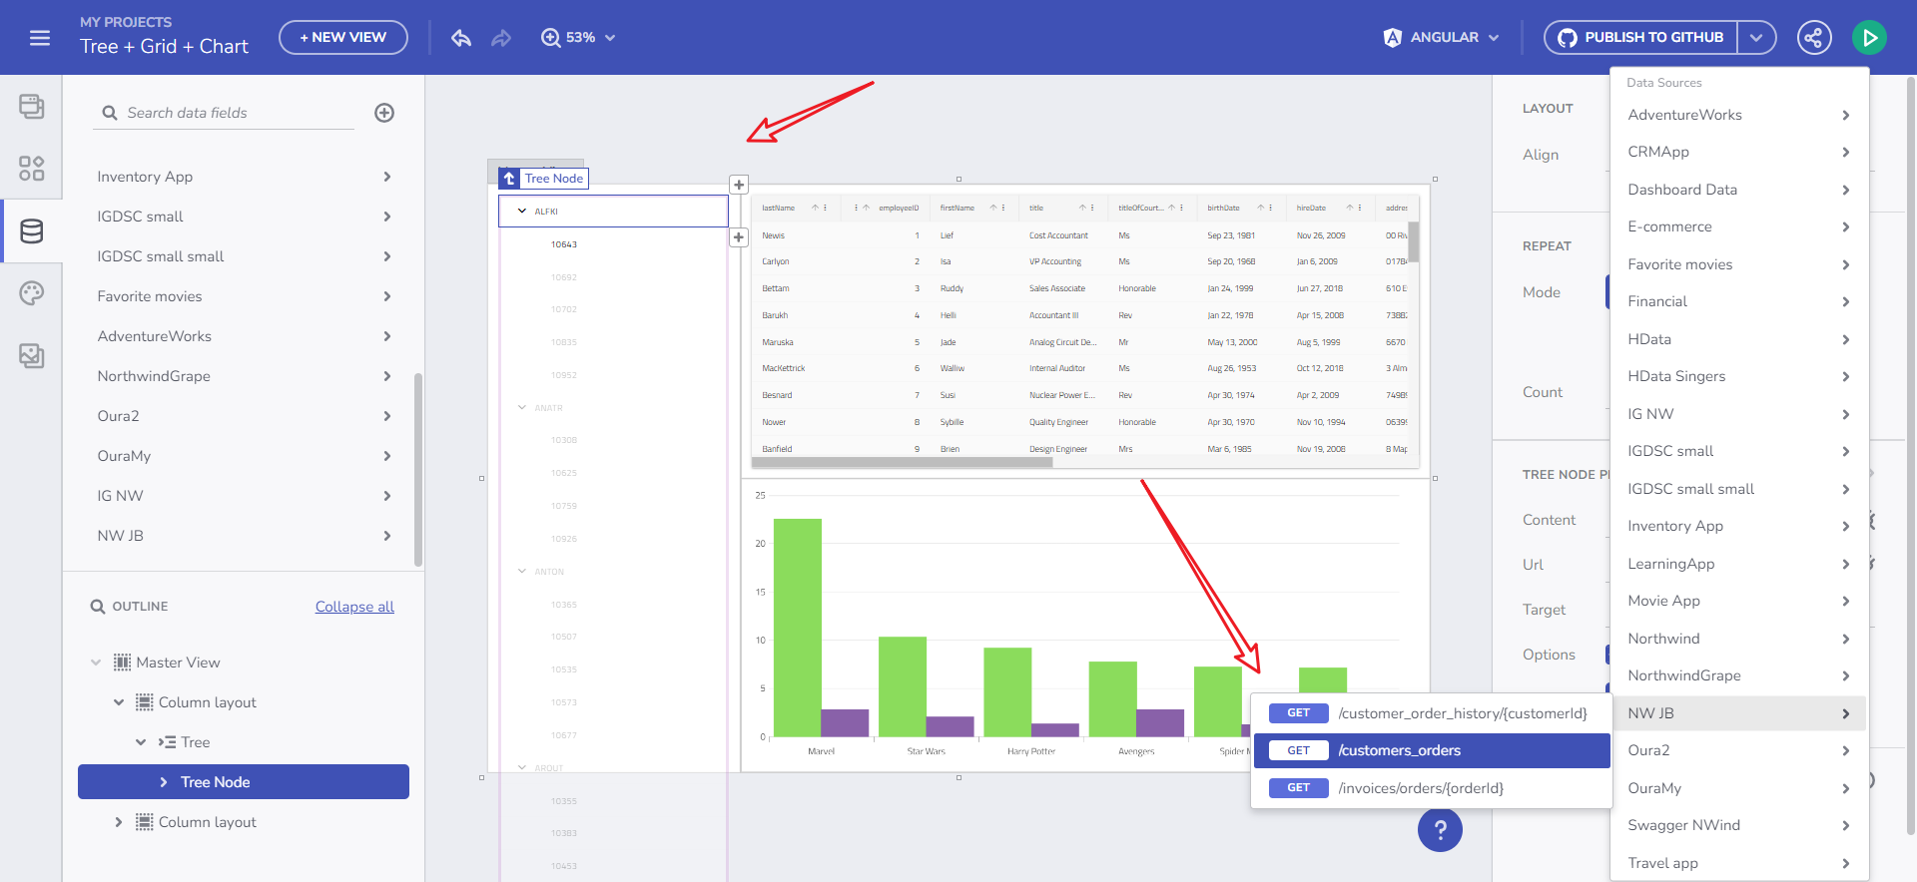This screenshot has width=1917, height=882.
Task: Expand the Publish to GitHub arrow
Action: (1756, 38)
